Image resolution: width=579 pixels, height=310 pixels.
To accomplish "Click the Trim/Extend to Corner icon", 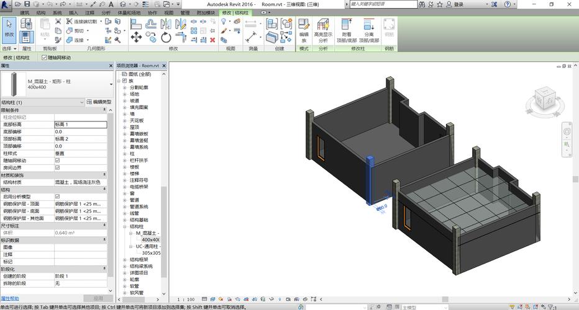I will pos(181,37).
